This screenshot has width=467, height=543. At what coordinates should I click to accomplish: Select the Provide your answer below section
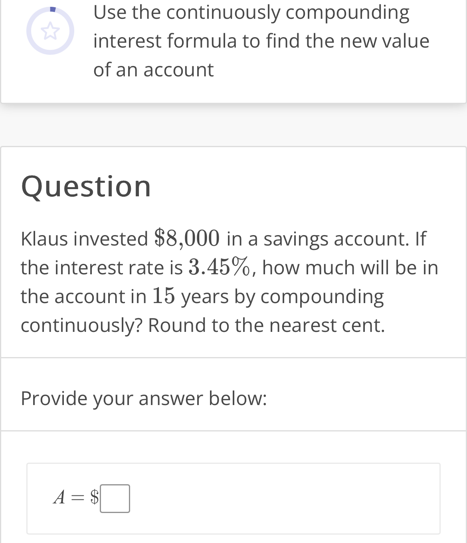(144, 398)
